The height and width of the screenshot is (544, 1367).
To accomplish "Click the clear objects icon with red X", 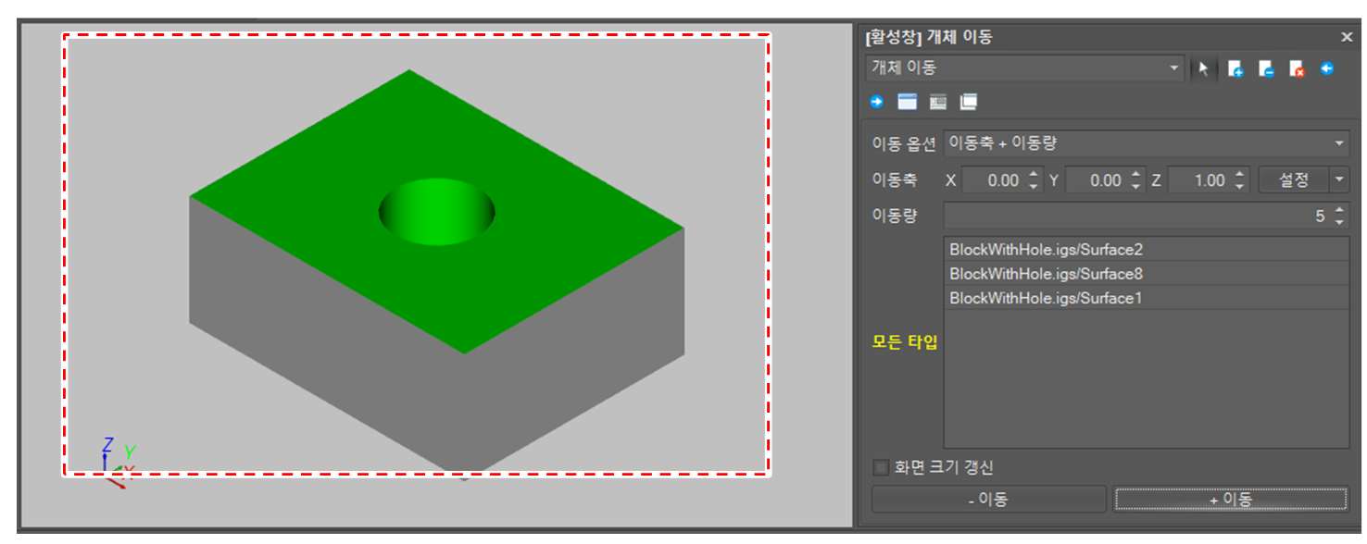I will [x=1297, y=69].
